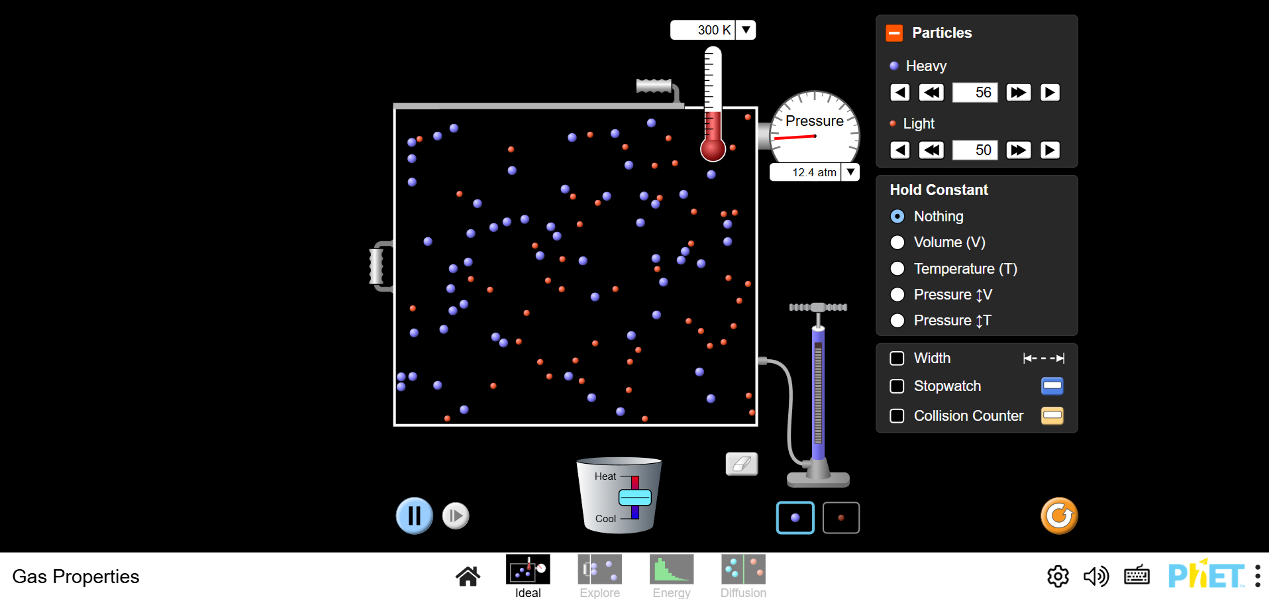Image resolution: width=1269 pixels, height=599 pixels.
Task: Mute the simulation sound
Action: click(1095, 576)
